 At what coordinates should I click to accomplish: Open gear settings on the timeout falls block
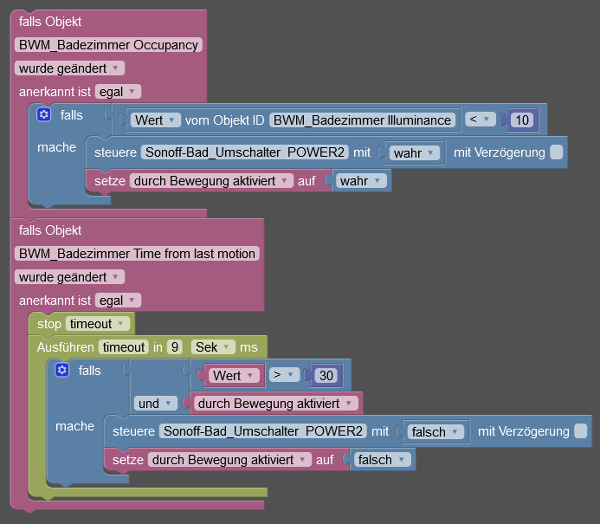tap(62, 370)
